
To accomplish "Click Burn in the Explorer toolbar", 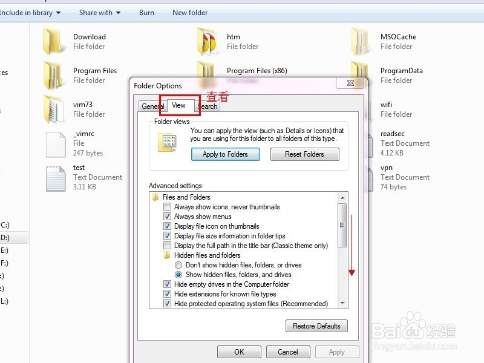I will (x=146, y=13).
